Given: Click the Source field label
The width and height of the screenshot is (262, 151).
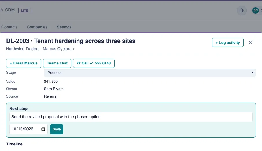Looking at the screenshot, I should pos(12,96).
